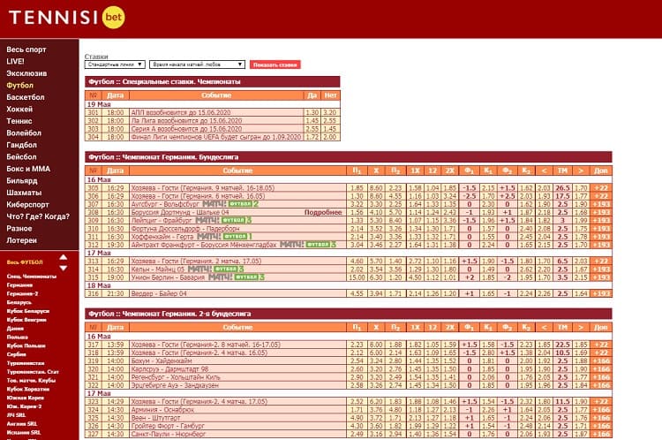Image resolution: width=662 pixels, height=440 pixels.
Task: Click Да odds 1.30 for АПЛ event
Action: pyautogui.click(x=312, y=112)
